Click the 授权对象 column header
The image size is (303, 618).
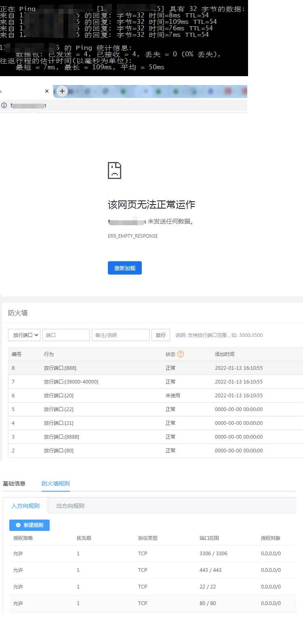click(x=271, y=538)
